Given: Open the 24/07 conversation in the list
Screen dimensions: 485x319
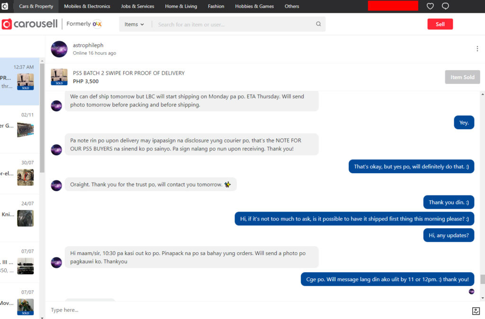Looking at the screenshot, I should tap(19, 215).
